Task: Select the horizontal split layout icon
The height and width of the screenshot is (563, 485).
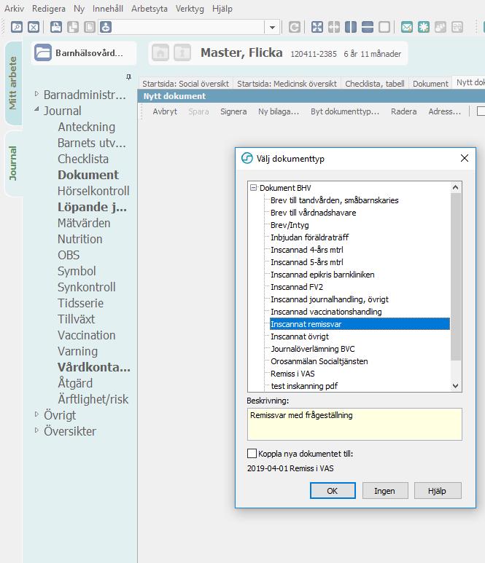Action: 368,27
